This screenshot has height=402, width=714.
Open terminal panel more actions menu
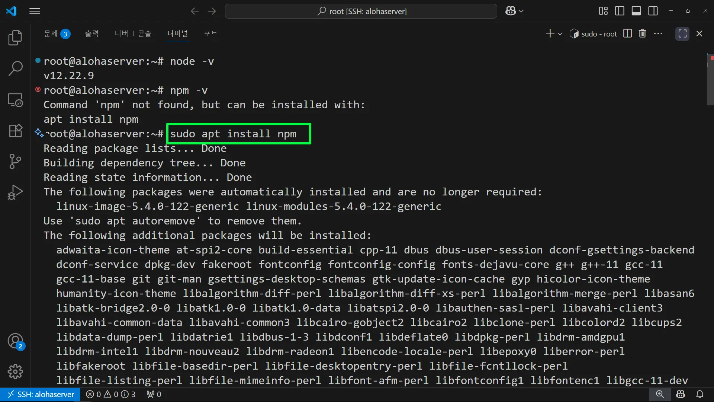pos(658,33)
